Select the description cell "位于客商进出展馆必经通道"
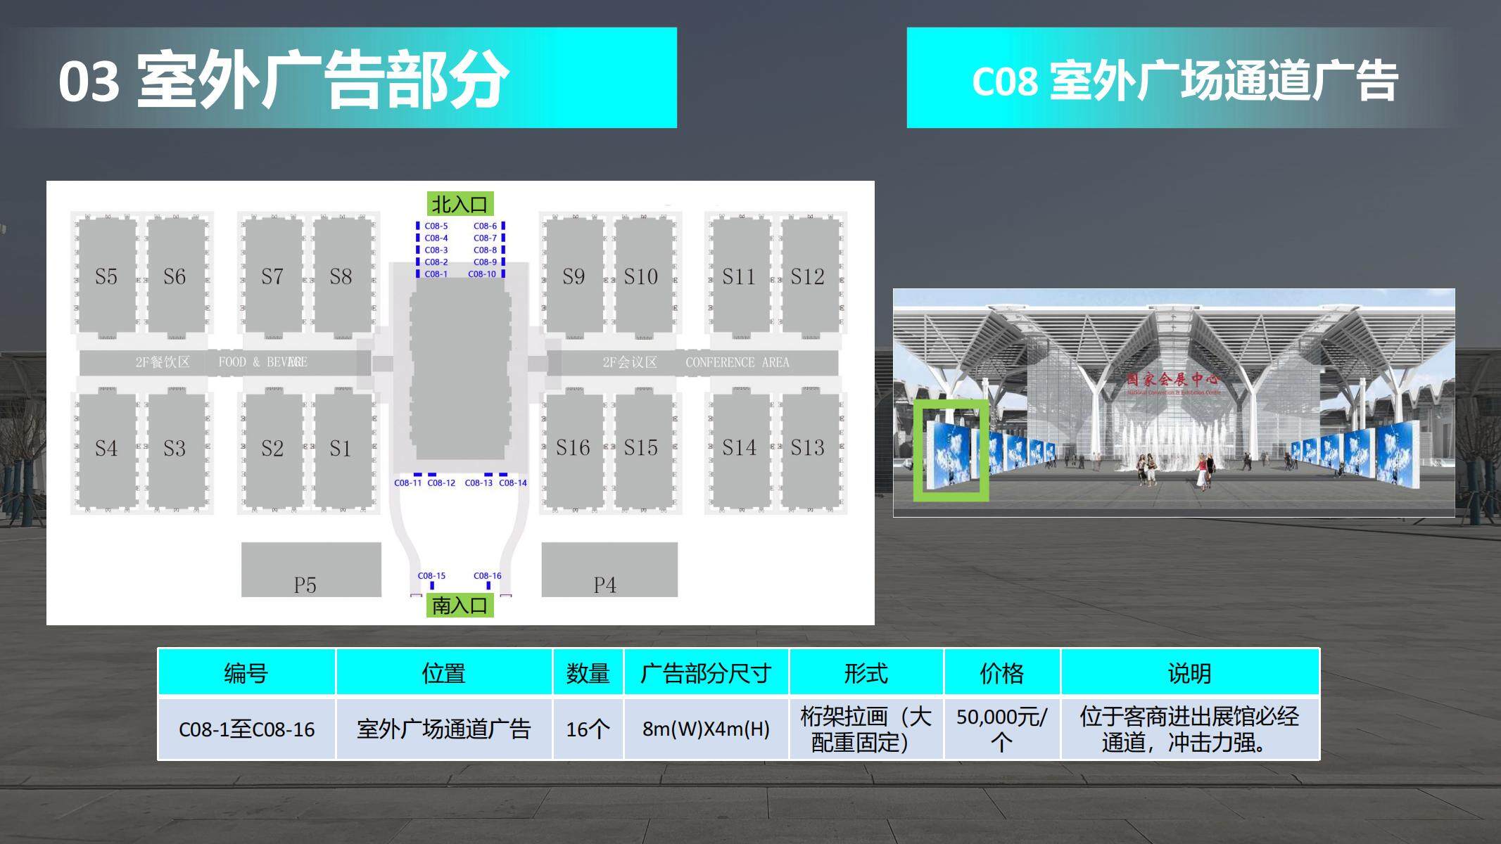Image resolution: width=1501 pixels, height=844 pixels. (x=1190, y=729)
